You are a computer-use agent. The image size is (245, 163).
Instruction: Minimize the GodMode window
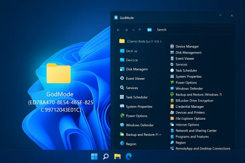pos(220,15)
